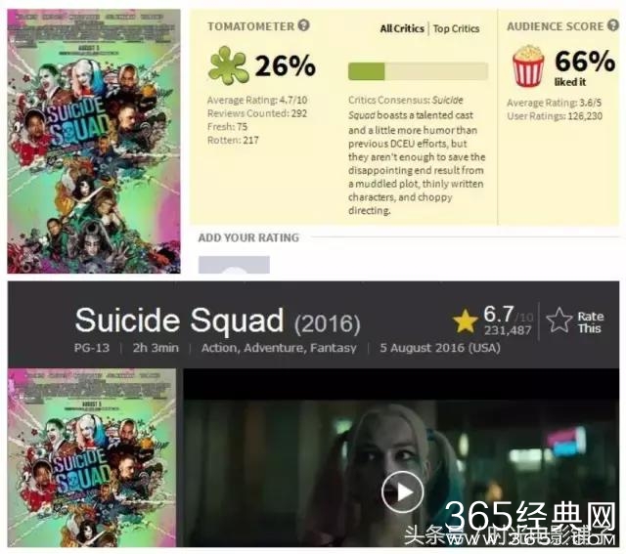Click the Action genre link

(x=220, y=348)
